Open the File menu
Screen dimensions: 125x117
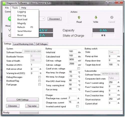7,8
